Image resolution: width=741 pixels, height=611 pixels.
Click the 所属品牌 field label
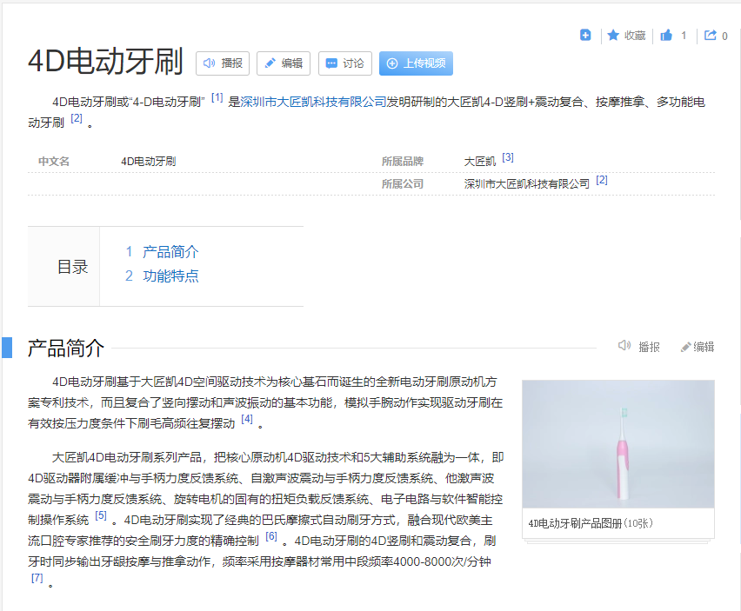click(403, 162)
